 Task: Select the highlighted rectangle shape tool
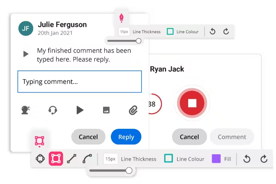(56, 159)
